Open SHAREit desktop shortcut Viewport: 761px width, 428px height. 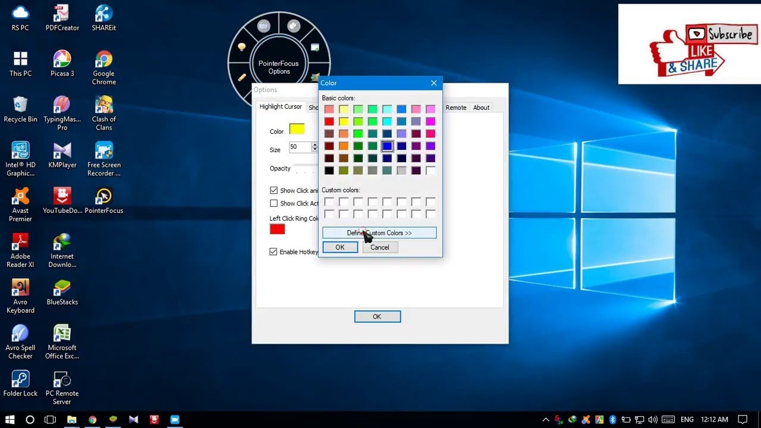[103, 18]
